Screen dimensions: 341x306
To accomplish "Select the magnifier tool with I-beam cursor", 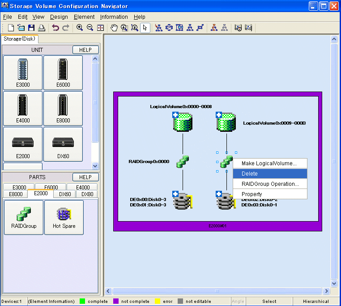I will click(x=135, y=28).
